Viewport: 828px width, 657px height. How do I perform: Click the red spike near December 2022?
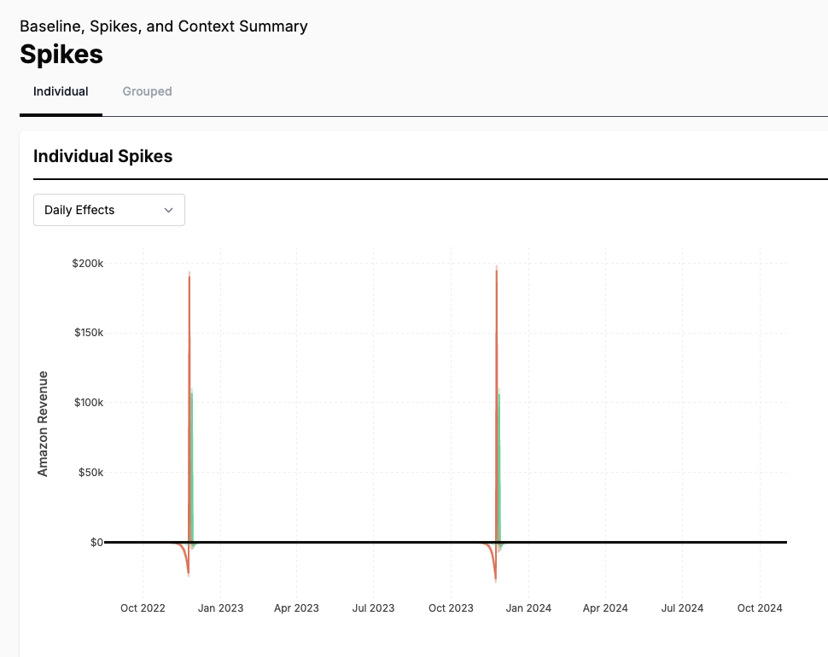tap(189, 341)
